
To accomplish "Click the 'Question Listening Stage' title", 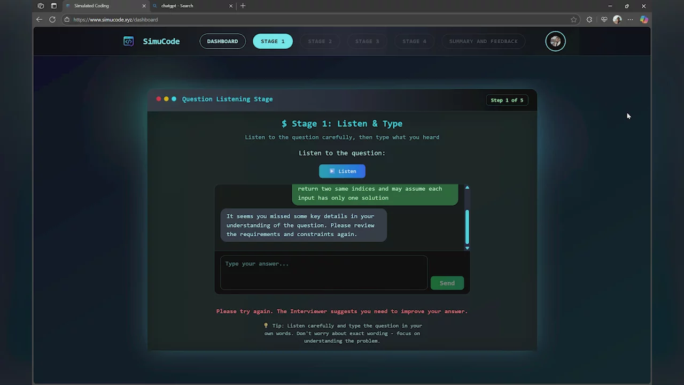I will coord(227,99).
